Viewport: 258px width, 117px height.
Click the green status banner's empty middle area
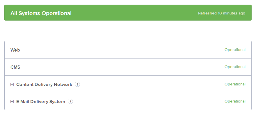[134, 13]
